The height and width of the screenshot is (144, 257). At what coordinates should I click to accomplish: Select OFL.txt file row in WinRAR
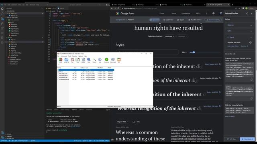(x=86, y=72)
